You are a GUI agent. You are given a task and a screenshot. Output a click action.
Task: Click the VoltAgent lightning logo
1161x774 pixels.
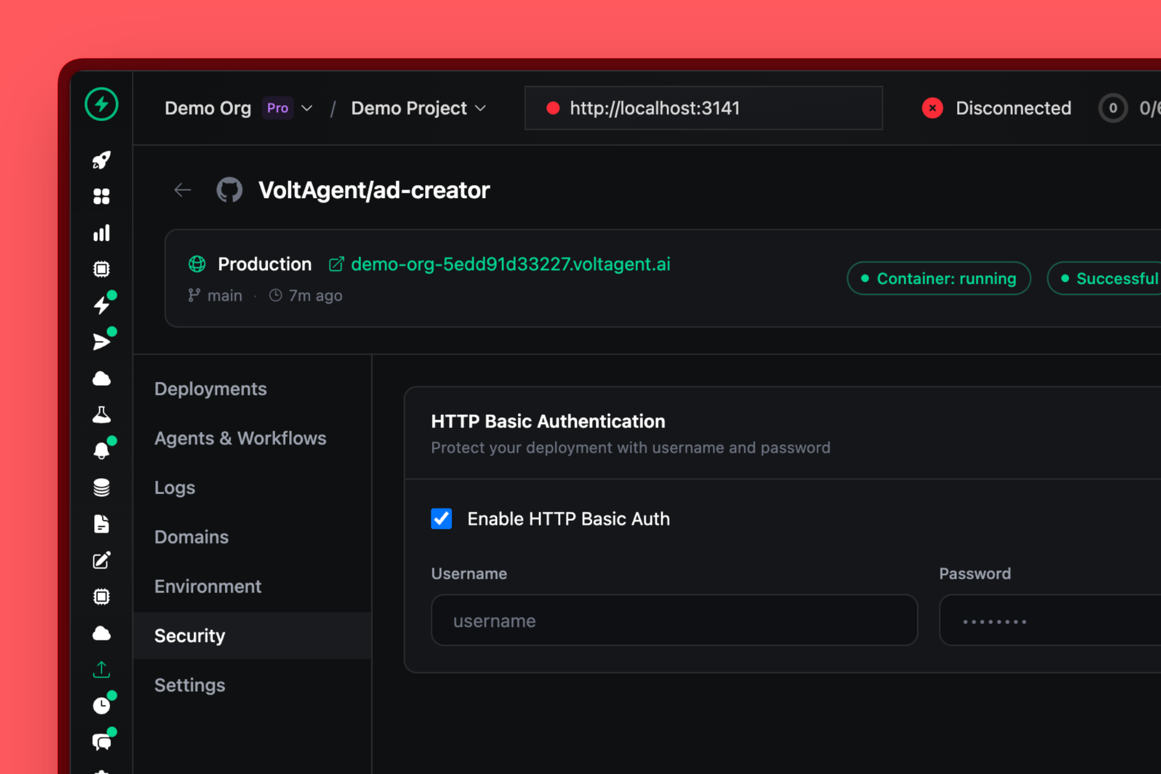102,104
